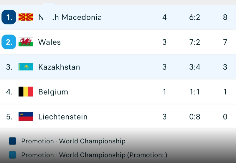Select the Kazakhstan team name
Image resolution: width=236 pixels, height=163 pixels.
tap(59, 67)
